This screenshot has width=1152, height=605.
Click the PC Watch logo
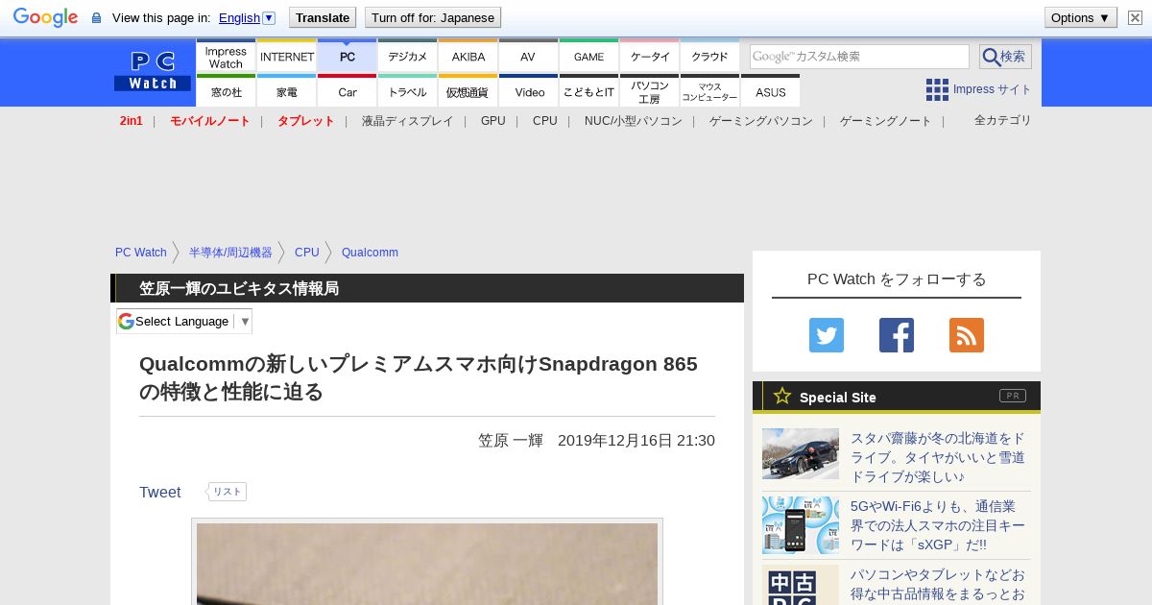[153, 71]
